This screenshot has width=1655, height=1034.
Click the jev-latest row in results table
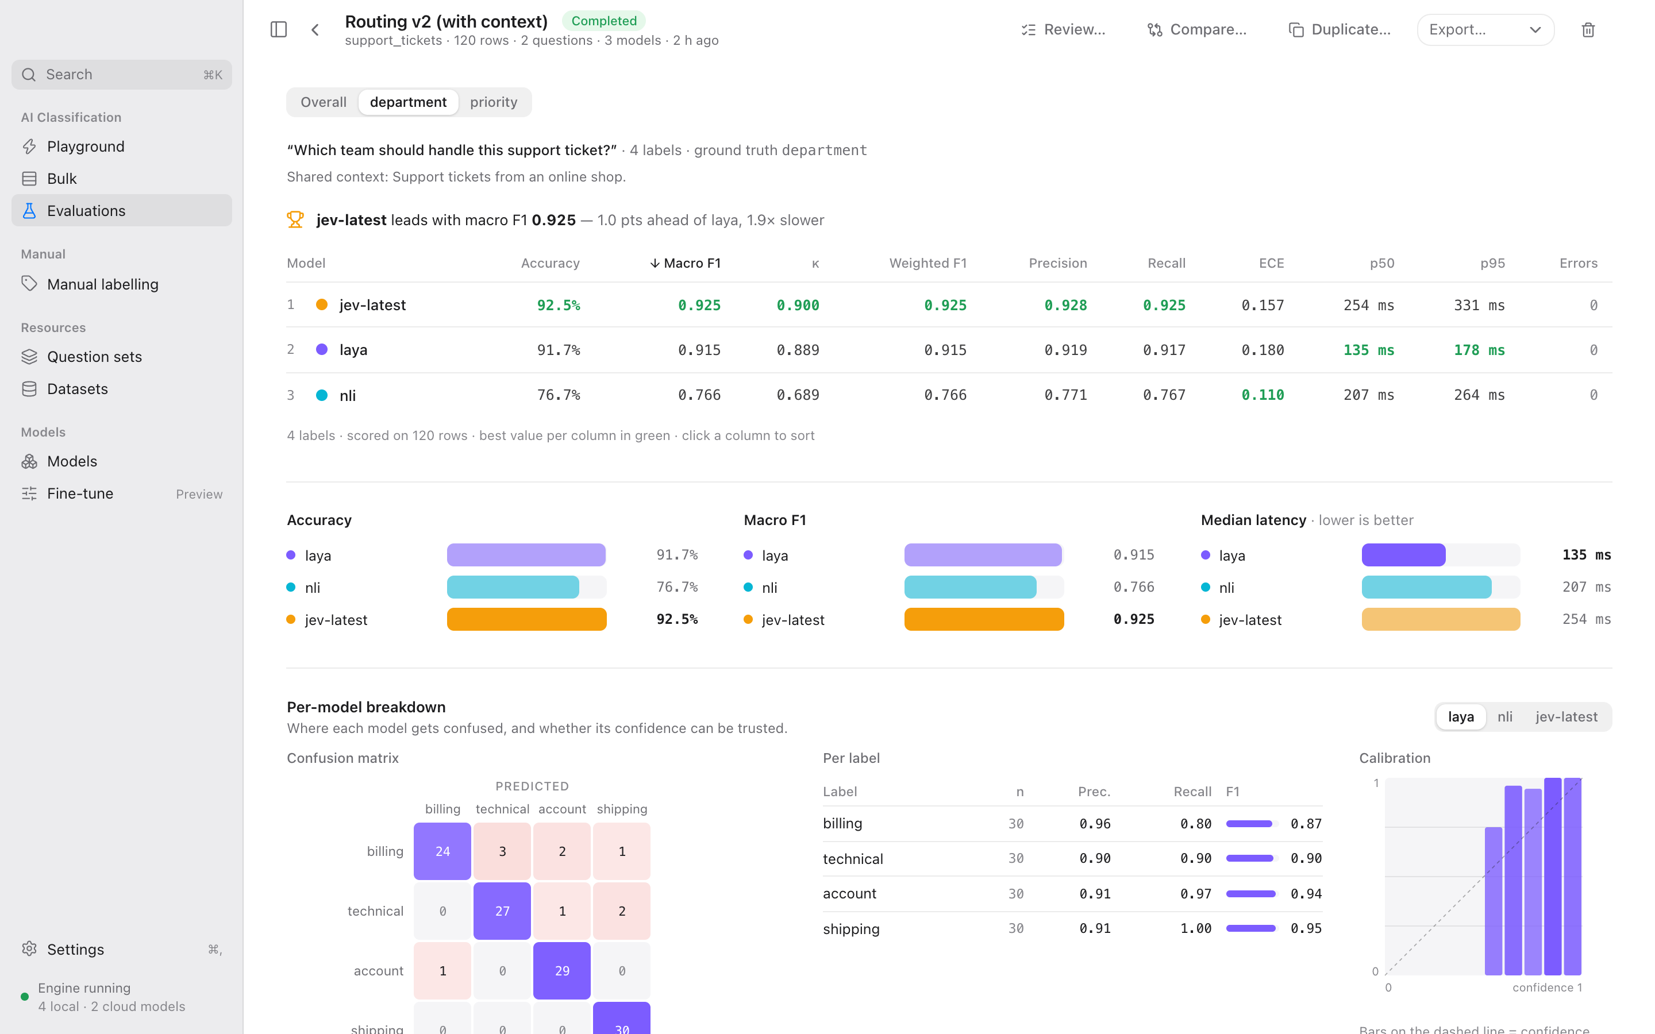pos(949,305)
